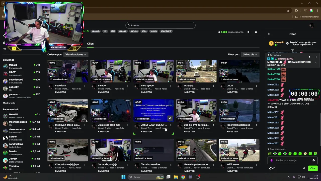
Task: Open Todos los marcadores folder
Action: click(x=307, y=17)
